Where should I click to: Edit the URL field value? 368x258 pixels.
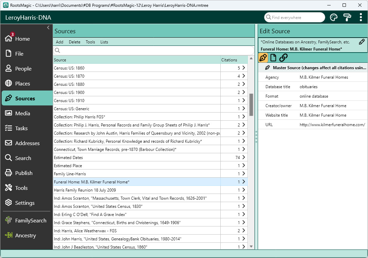click(x=332, y=125)
